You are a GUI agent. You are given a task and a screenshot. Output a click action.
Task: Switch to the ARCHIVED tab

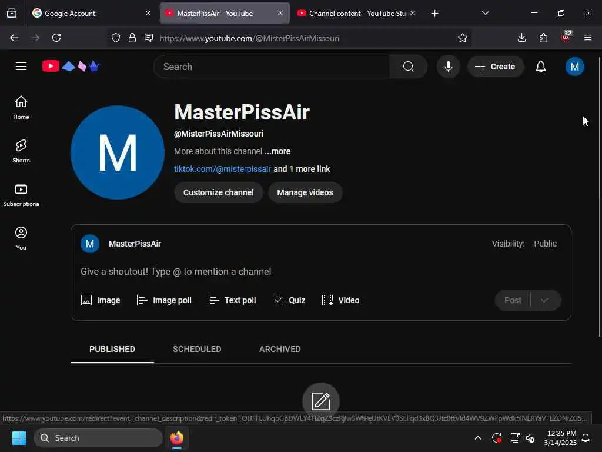(x=280, y=349)
